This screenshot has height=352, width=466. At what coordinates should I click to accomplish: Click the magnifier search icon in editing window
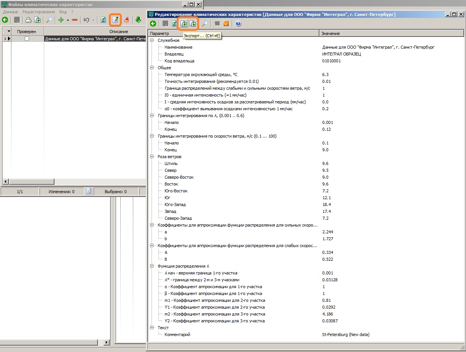pos(205,24)
